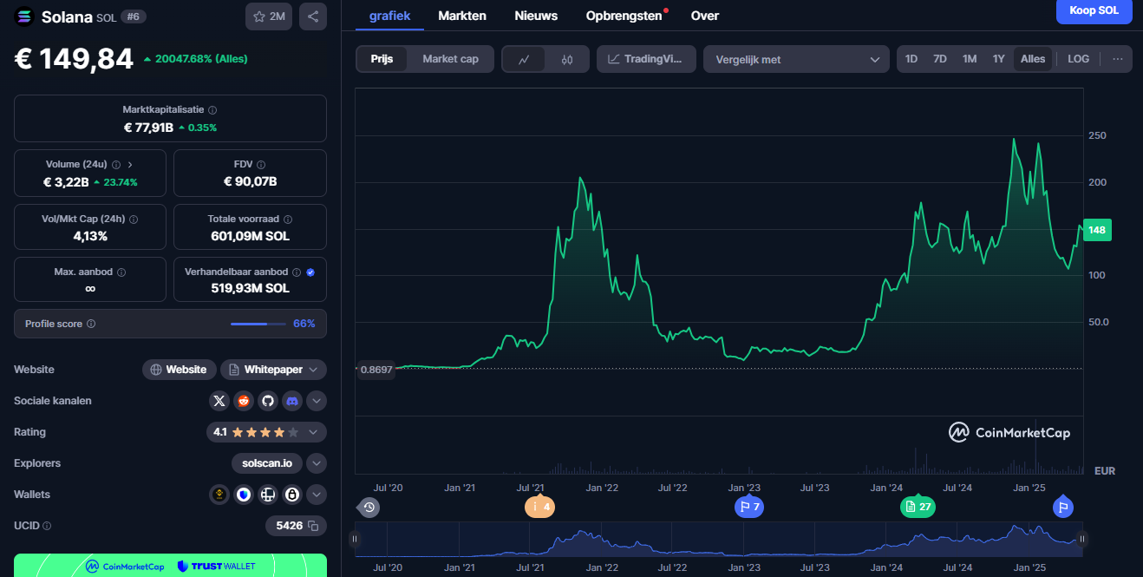Grab the left handle of range selector
This screenshot has height=577, width=1143.
(x=355, y=539)
